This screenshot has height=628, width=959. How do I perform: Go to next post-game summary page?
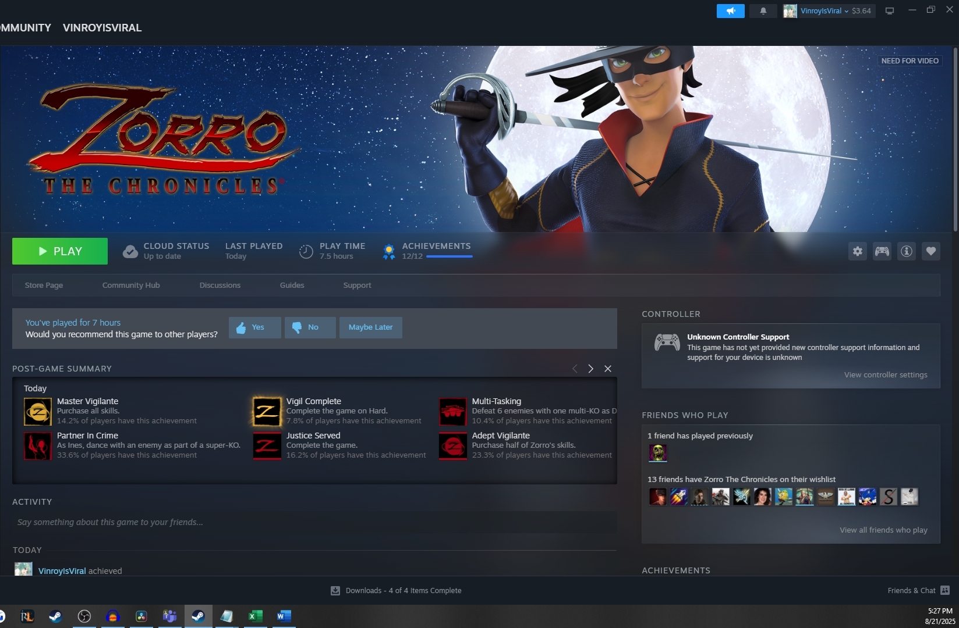click(591, 369)
